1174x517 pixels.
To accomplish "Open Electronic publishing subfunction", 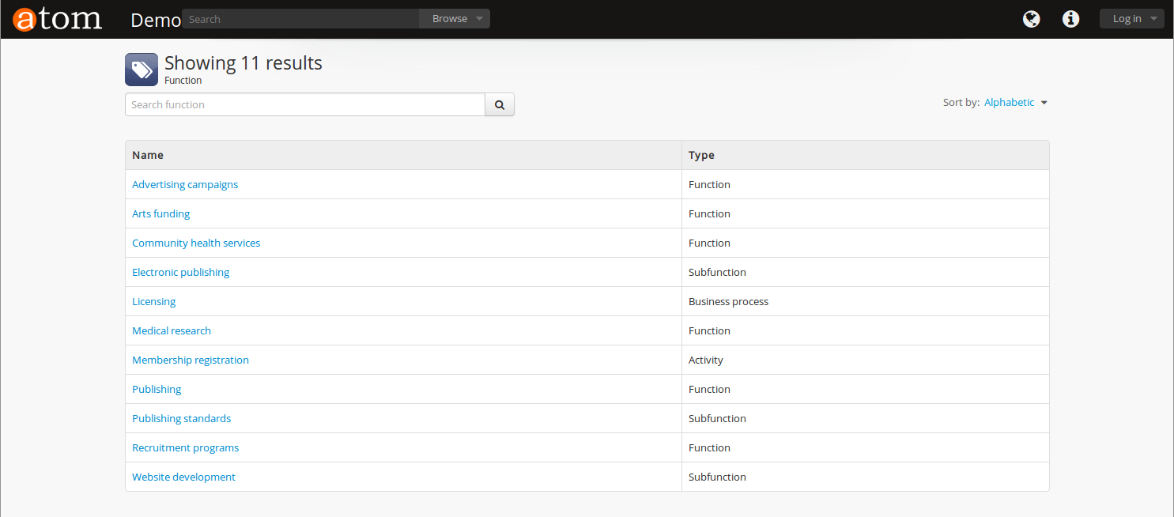I will point(180,272).
